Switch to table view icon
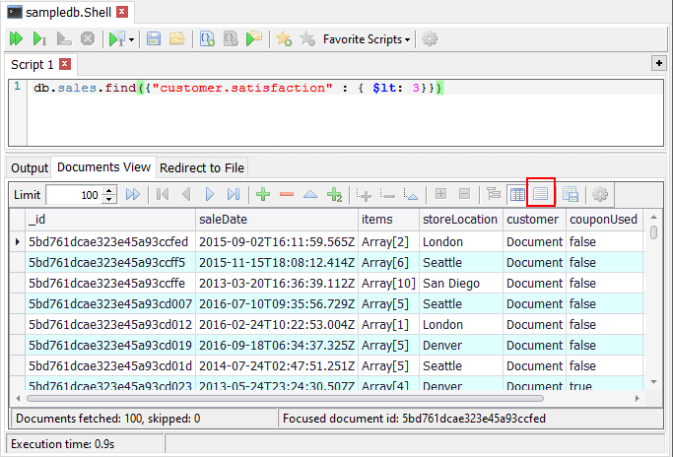 tap(517, 195)
